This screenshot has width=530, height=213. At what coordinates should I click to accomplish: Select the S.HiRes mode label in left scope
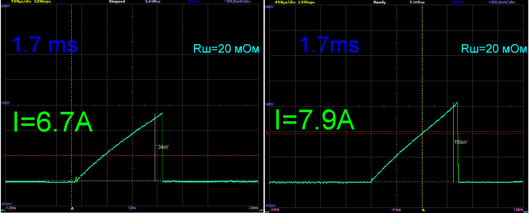click(152, 2)
